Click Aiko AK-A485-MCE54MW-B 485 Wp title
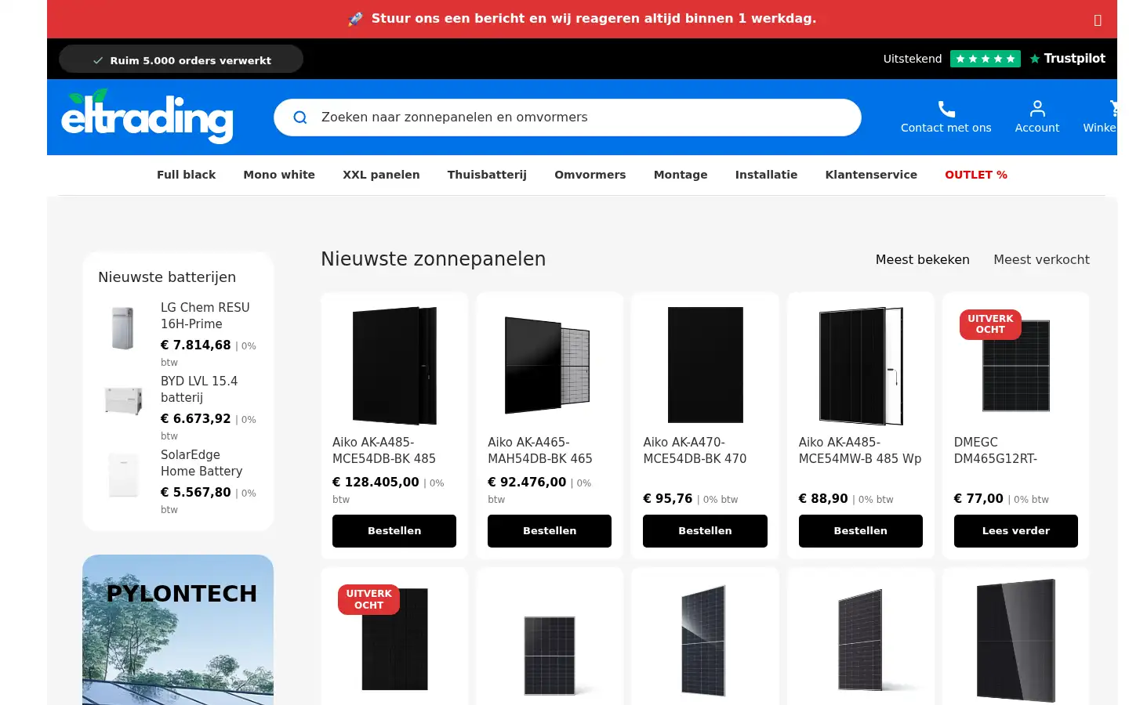The image size is (1129, 705). tap(860, 450)
